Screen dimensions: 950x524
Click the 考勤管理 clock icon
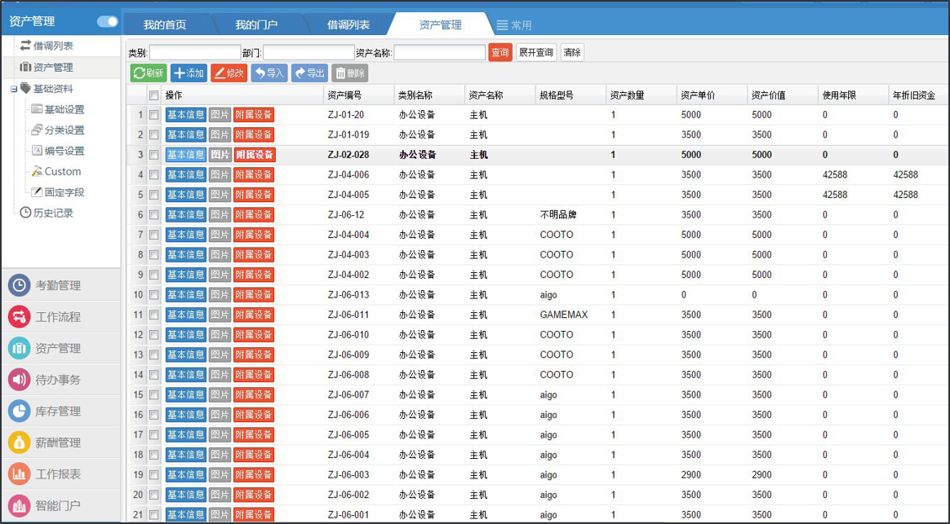20,285
